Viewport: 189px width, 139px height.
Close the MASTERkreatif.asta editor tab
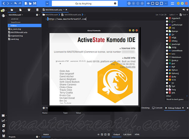[66, 10]
